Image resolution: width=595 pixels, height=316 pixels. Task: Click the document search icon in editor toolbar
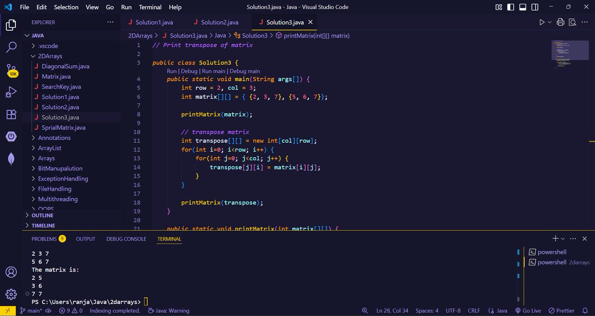[x=572, y=22]
